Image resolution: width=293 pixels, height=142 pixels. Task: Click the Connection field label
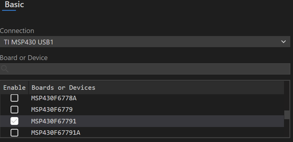point(17,31)
